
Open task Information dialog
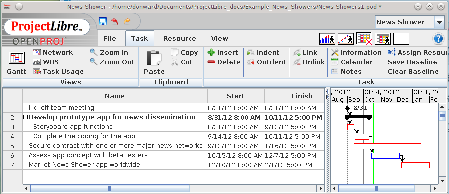[x=356, y=52]
